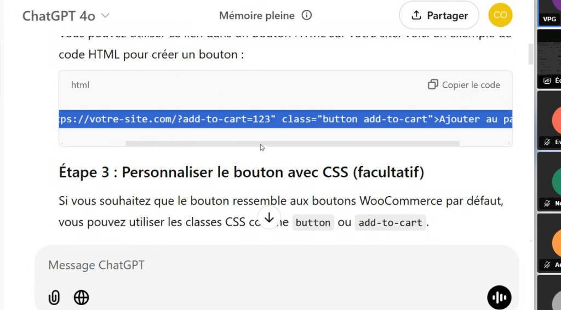Viewport: 561px width, 310px height.
Task: Click the vertical page scrollbar thumb
Action: click(x=530, y=55)
